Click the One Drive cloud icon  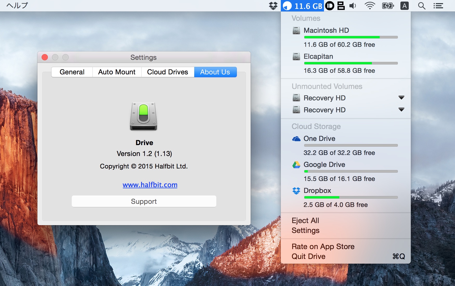pos(296,139)
